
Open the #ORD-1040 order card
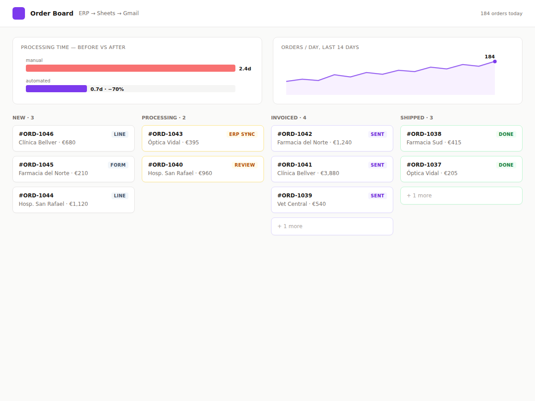coord(203,169)
